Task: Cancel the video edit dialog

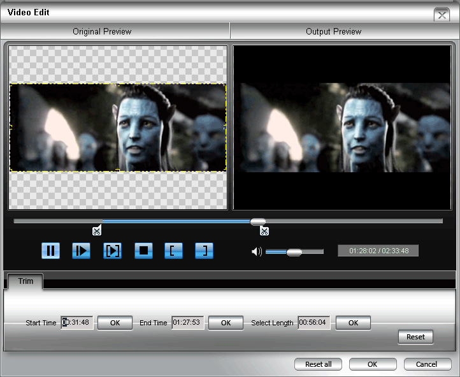Action: click(x=427, y=364)
